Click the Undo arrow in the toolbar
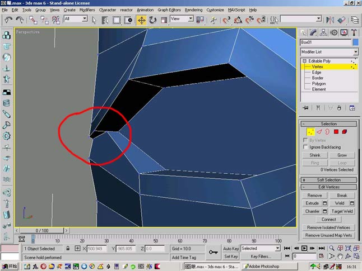Image resolution: width=362 pixels, height=271 pixels. click(8, 20)
